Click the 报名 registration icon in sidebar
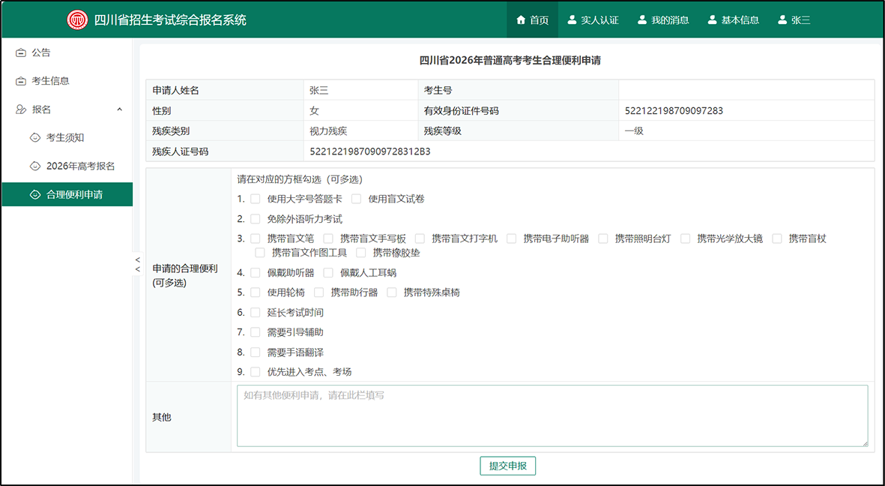 pos(20,109)
